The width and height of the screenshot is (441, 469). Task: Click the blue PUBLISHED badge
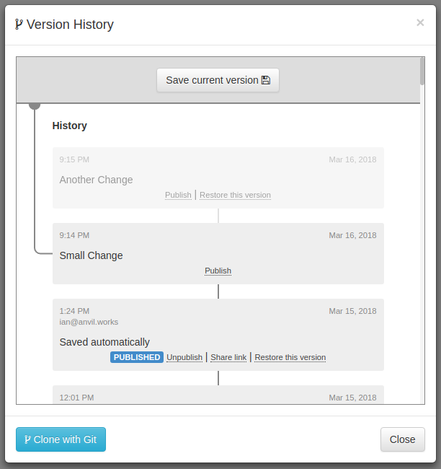[x=137, y=357]
